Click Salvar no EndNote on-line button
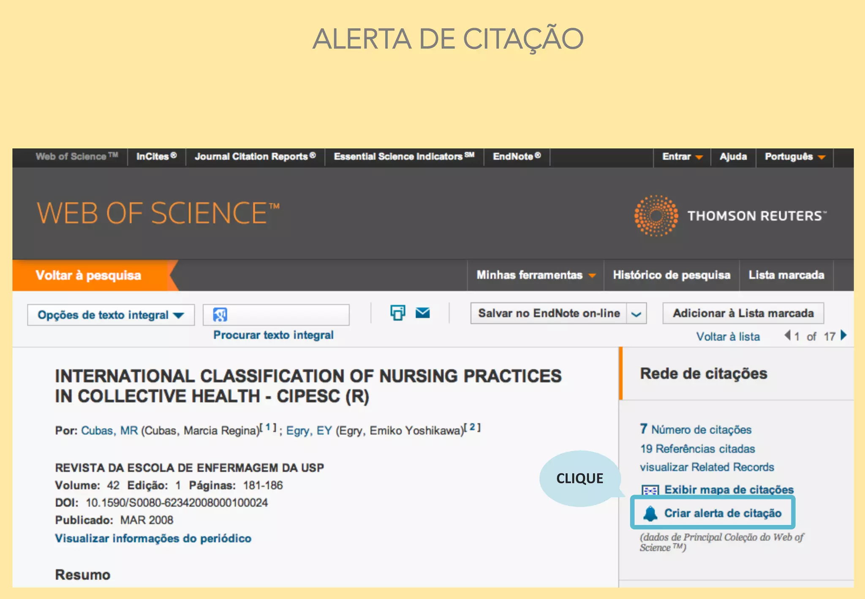Image resolution: width=865 pixels, height=599 pixels. click(x=549, y=313)
